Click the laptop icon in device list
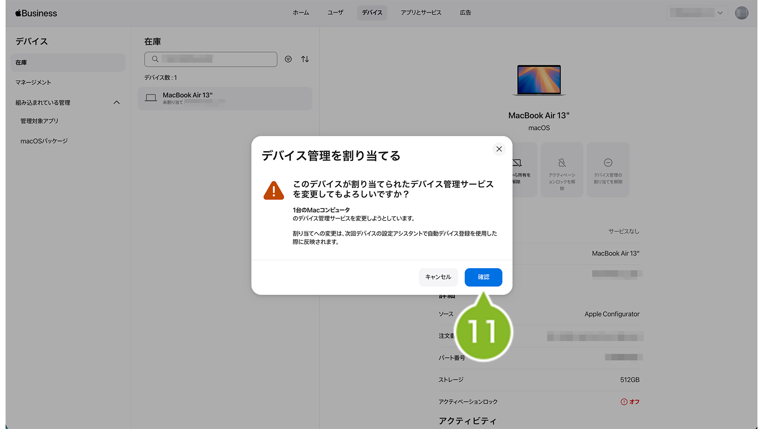 pos(151,98)
